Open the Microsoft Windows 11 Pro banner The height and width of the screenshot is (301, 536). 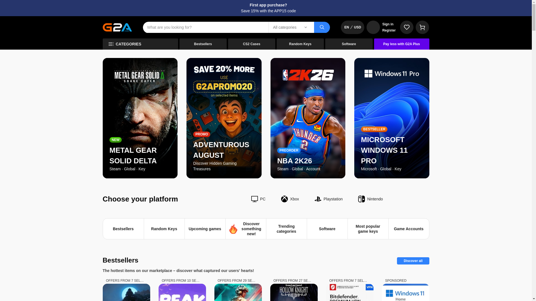(x=392, y=118)
